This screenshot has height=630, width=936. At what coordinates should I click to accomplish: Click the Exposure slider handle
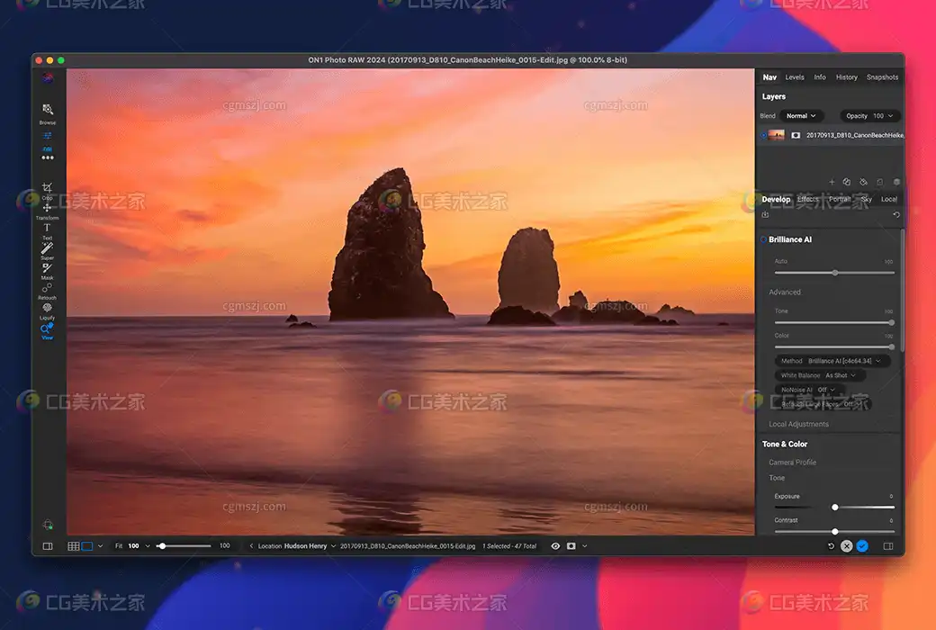[x=835, y=508]
